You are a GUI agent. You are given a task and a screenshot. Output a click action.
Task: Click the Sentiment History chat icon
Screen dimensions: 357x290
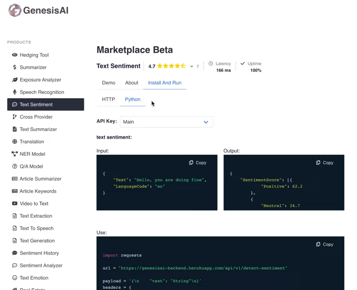click(15, 253)
